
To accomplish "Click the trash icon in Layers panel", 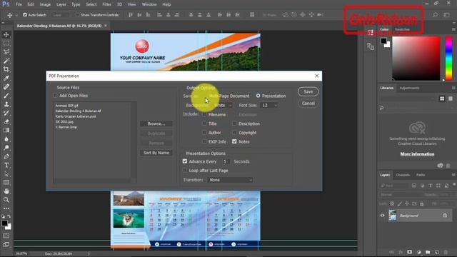I will coord(446,252).
